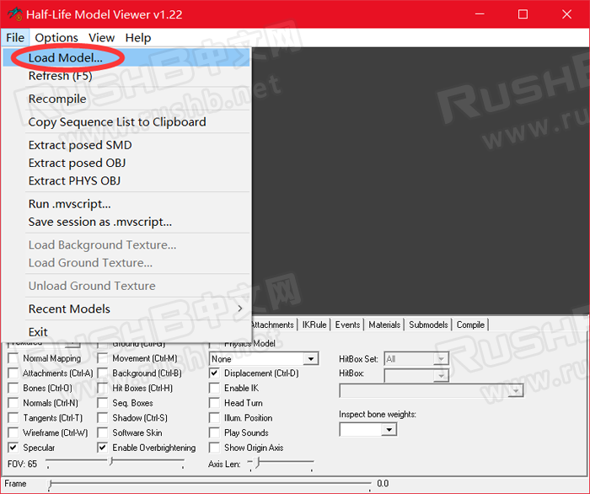Uncheck the Specular checkbox

coord(13,448)
